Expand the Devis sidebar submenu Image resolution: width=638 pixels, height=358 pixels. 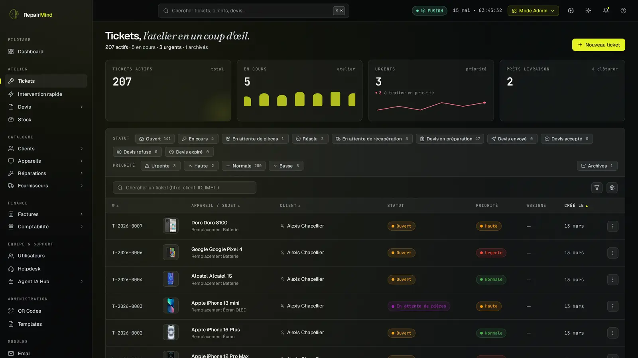(x=82, y=107)
